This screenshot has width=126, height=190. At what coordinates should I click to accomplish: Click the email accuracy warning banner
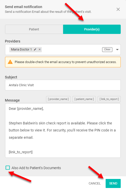[63, 62]
